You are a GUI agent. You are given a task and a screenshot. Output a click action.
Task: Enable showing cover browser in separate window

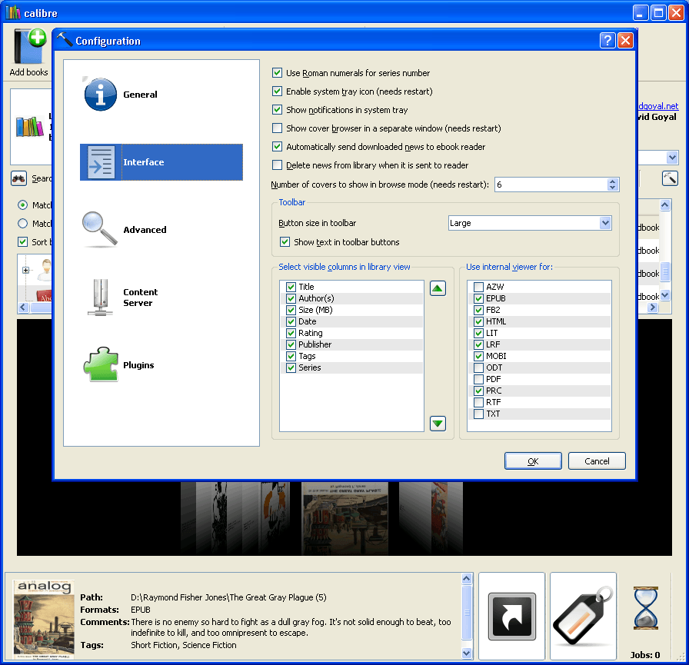(277, 128)
